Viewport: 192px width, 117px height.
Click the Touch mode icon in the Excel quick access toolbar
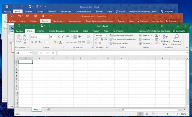click(42, 26)
